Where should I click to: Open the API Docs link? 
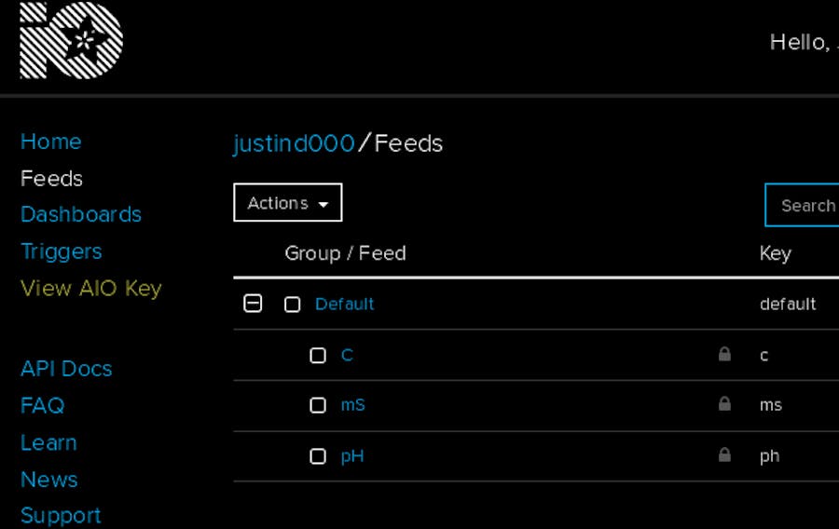click(66, 369)
